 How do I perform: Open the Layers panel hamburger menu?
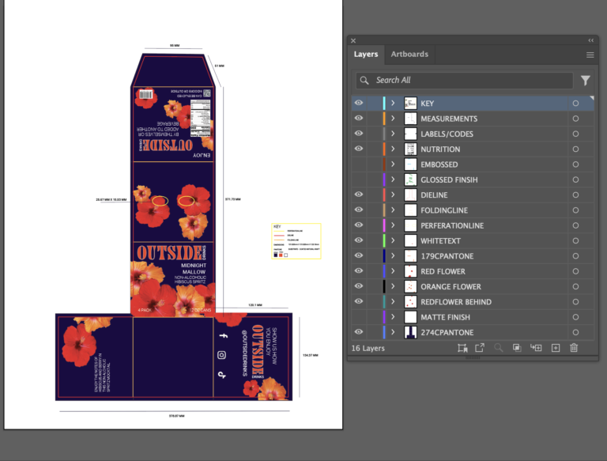(590, 55)
